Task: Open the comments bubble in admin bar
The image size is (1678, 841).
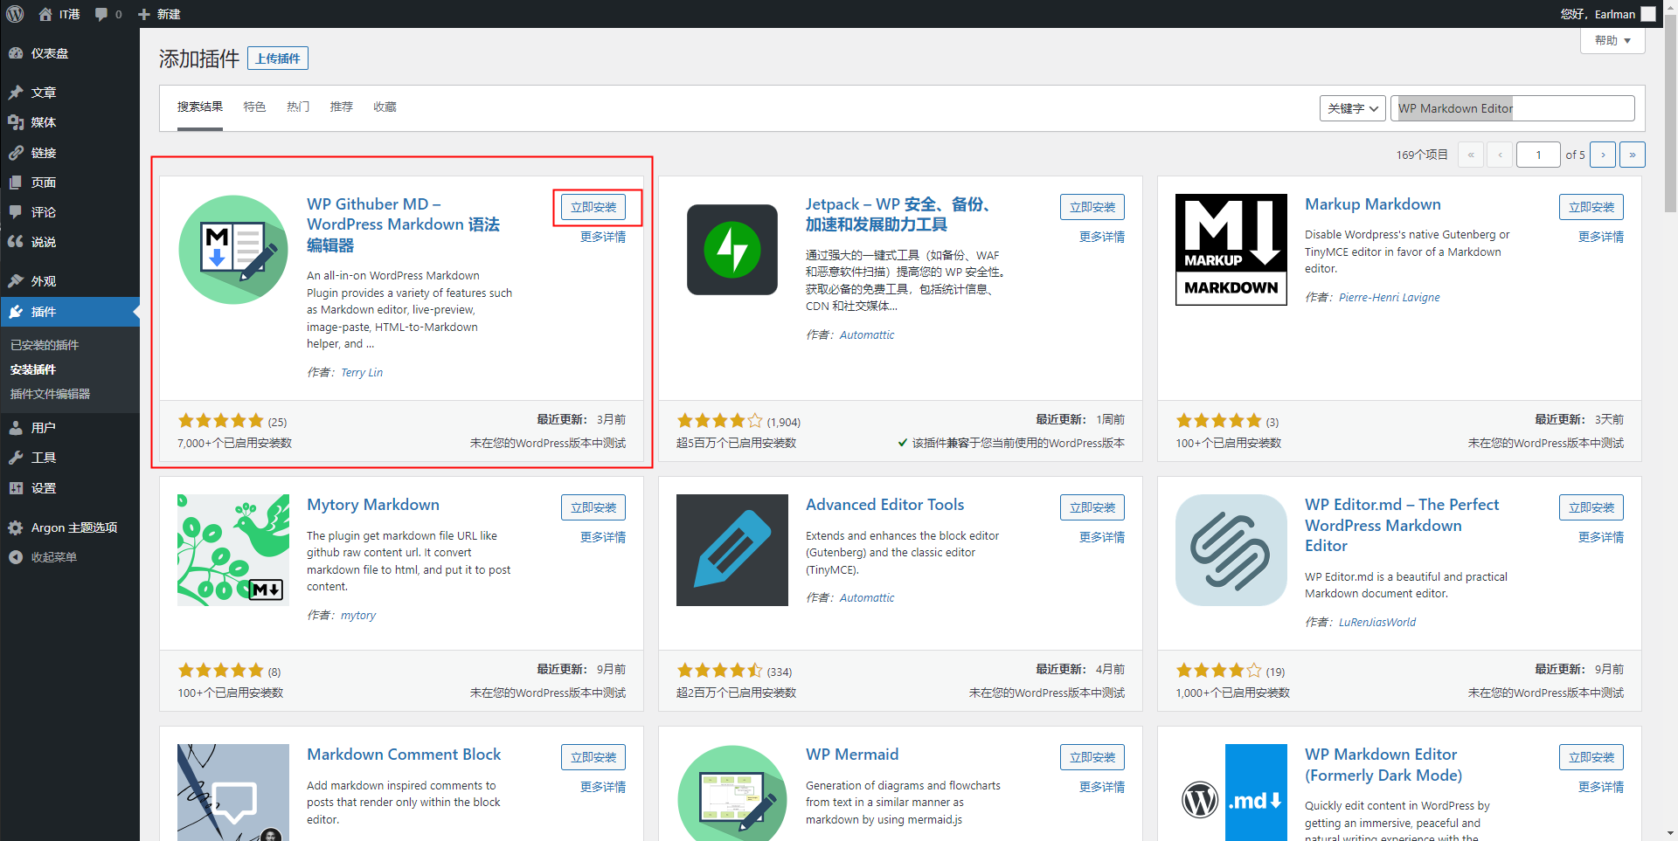Action: point(101,14)
